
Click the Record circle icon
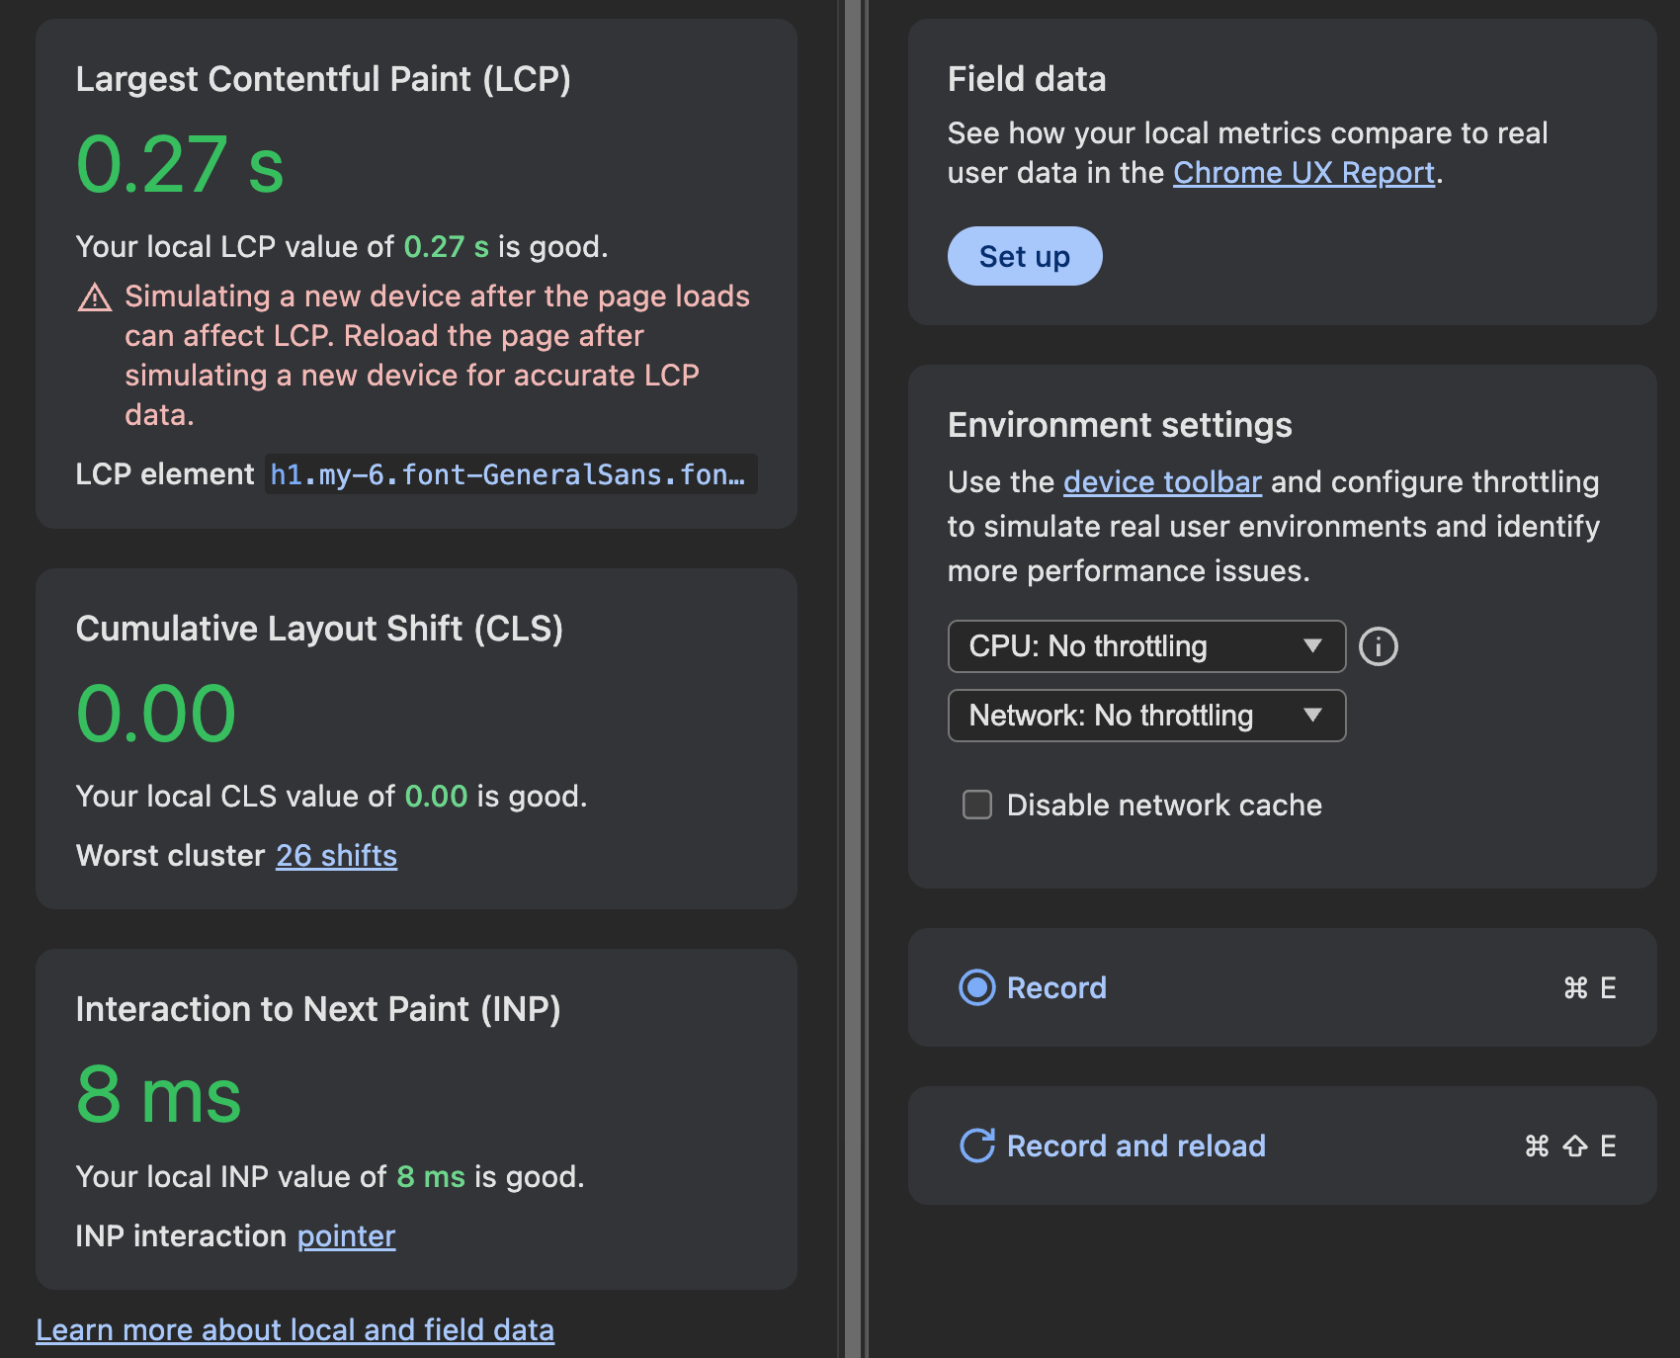coord(977,987)
